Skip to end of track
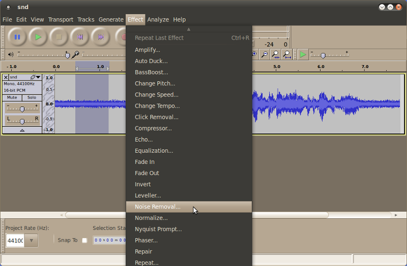The width and height of the screenshot is (407, 266). [101, 37]
